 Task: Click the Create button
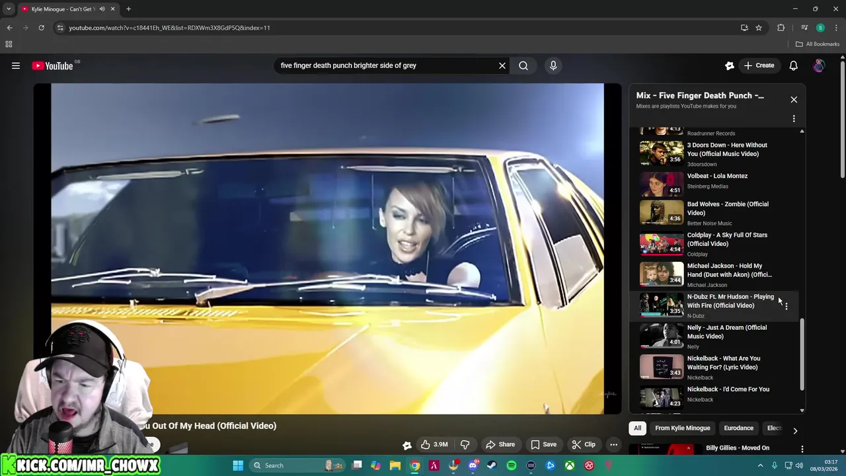[759, 65]
